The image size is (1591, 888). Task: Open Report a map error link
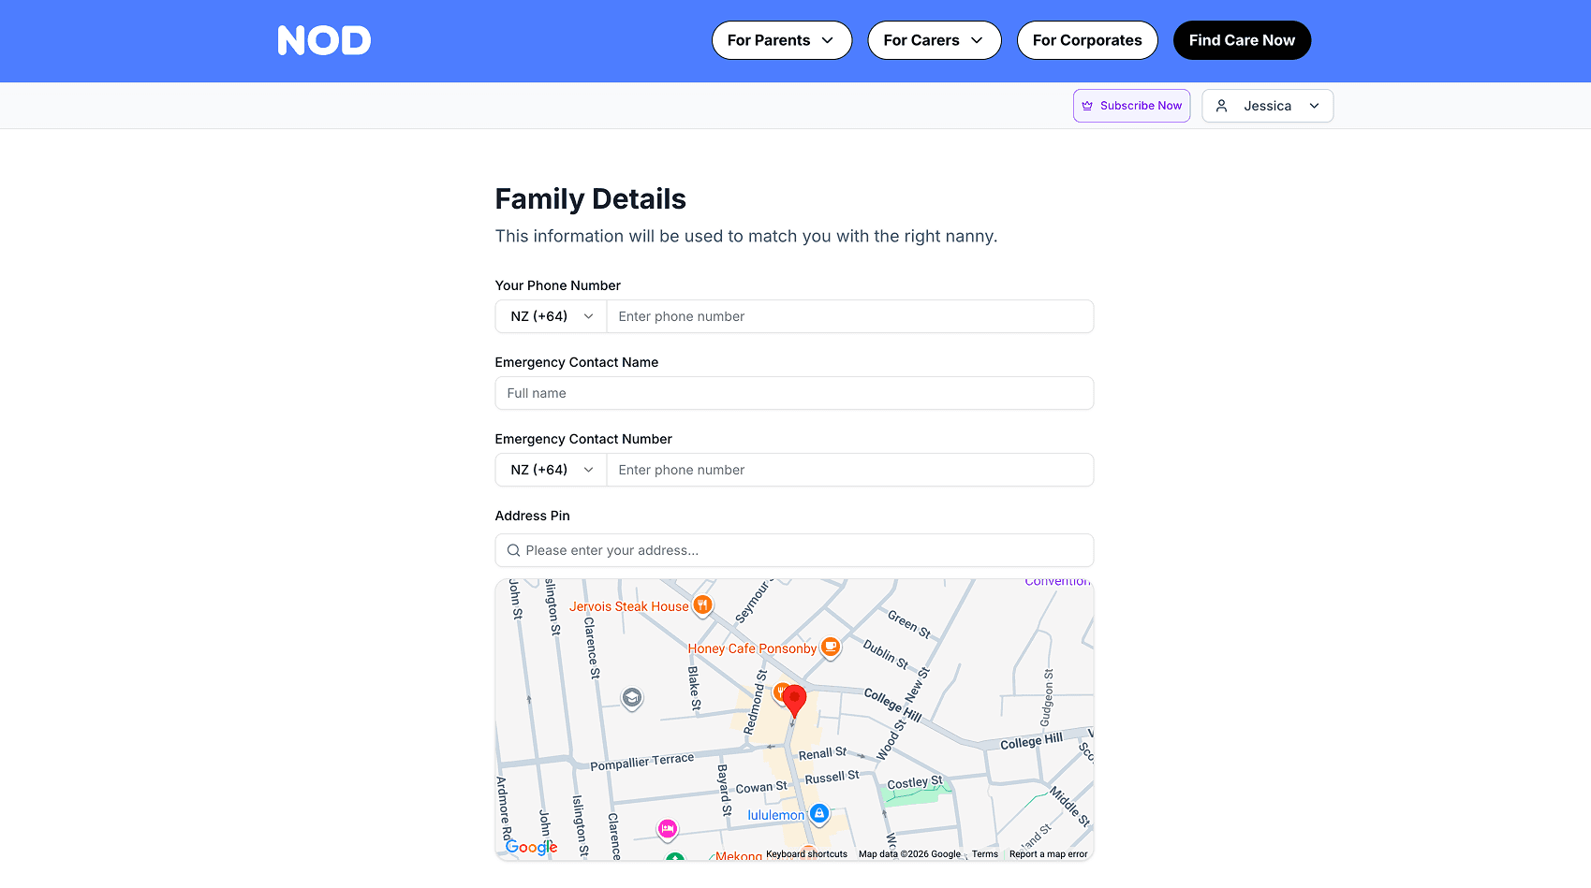[1048, 854]
